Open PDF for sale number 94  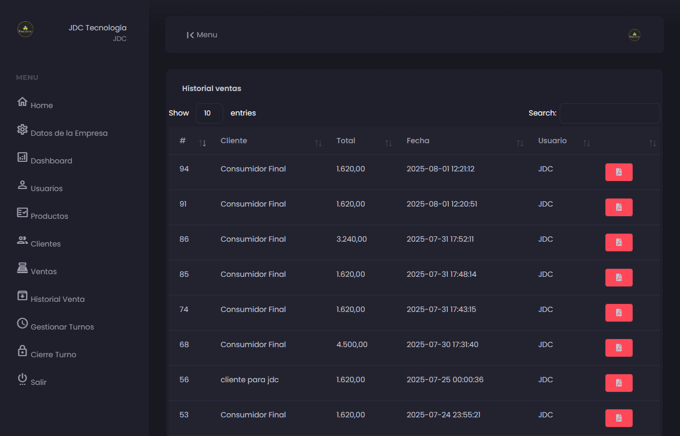[x=619, y=172]
